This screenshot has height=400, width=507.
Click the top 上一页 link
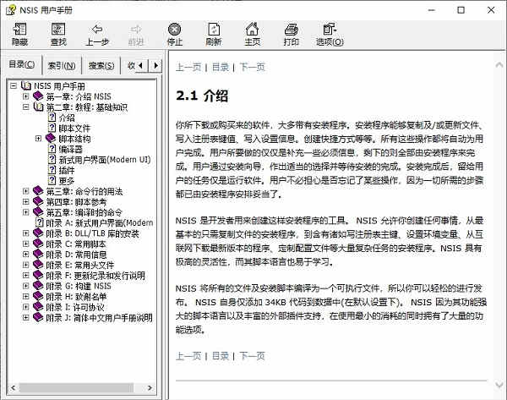coord(188,67)
